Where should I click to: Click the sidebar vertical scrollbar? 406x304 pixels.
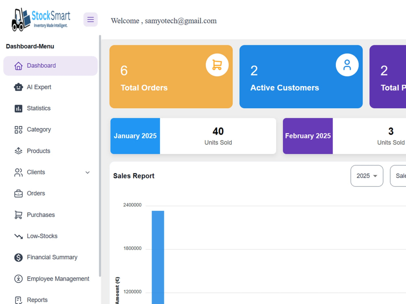(x=100, y=156)
